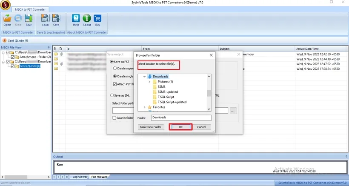Image resolution: width=349 pixels, height=186 pixels.
Task: Expand the Pictures (1) folder
Action: pos(149,82)
